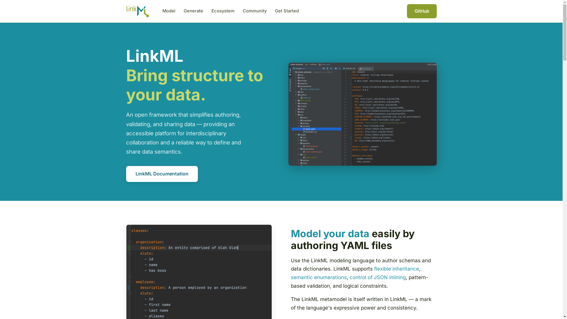Click the LinkML logo in the header

(x=138, y=11)
